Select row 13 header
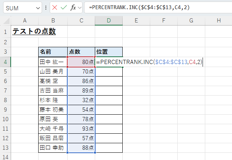232x160 pixels. pyautogui.click(x=5, y=148)
